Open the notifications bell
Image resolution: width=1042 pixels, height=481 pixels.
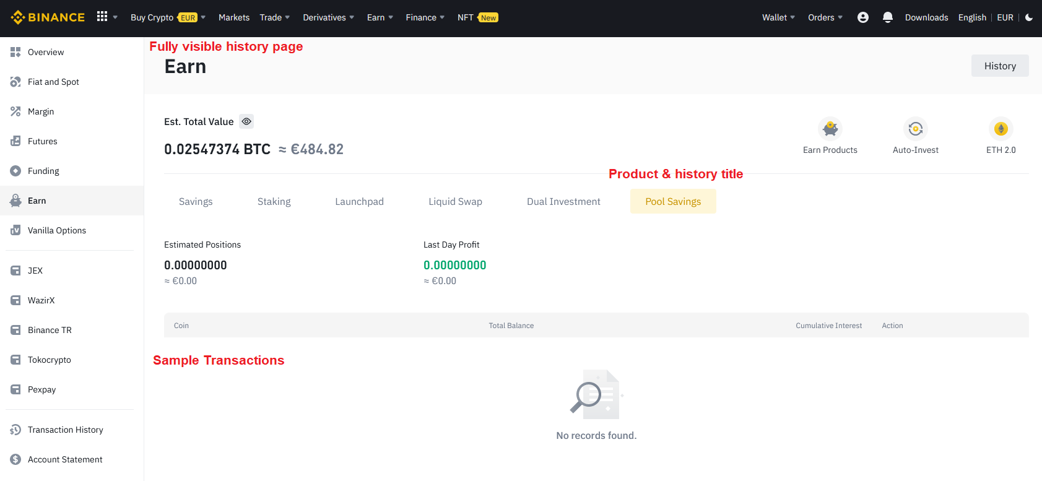point(888,17)
